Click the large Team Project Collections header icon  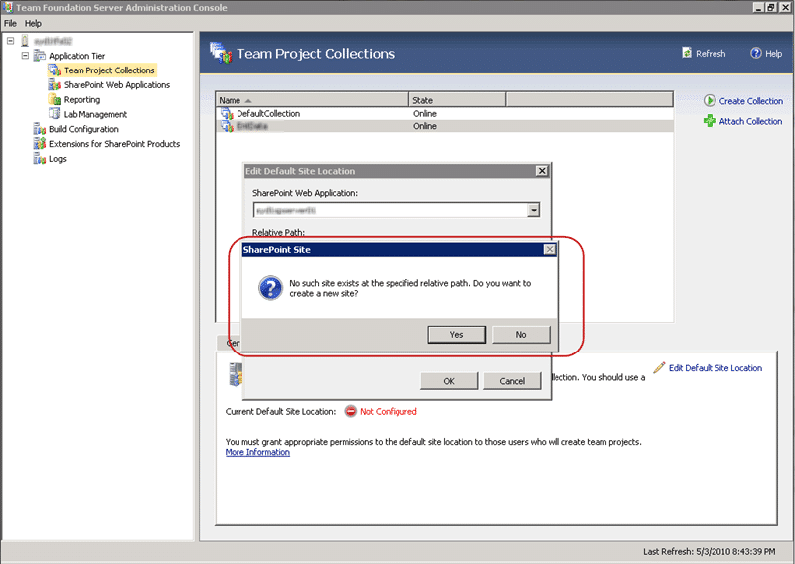tap(221, 53)
